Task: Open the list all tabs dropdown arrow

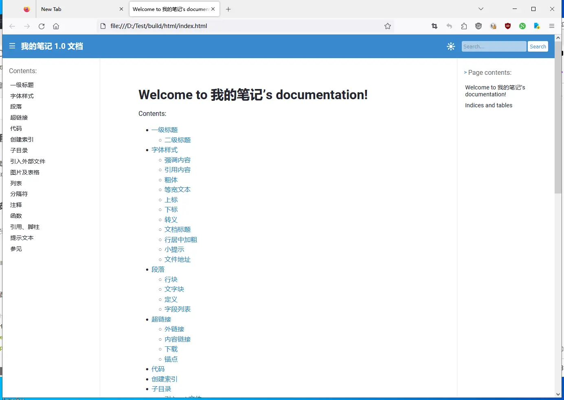Action: pos(481,9)
